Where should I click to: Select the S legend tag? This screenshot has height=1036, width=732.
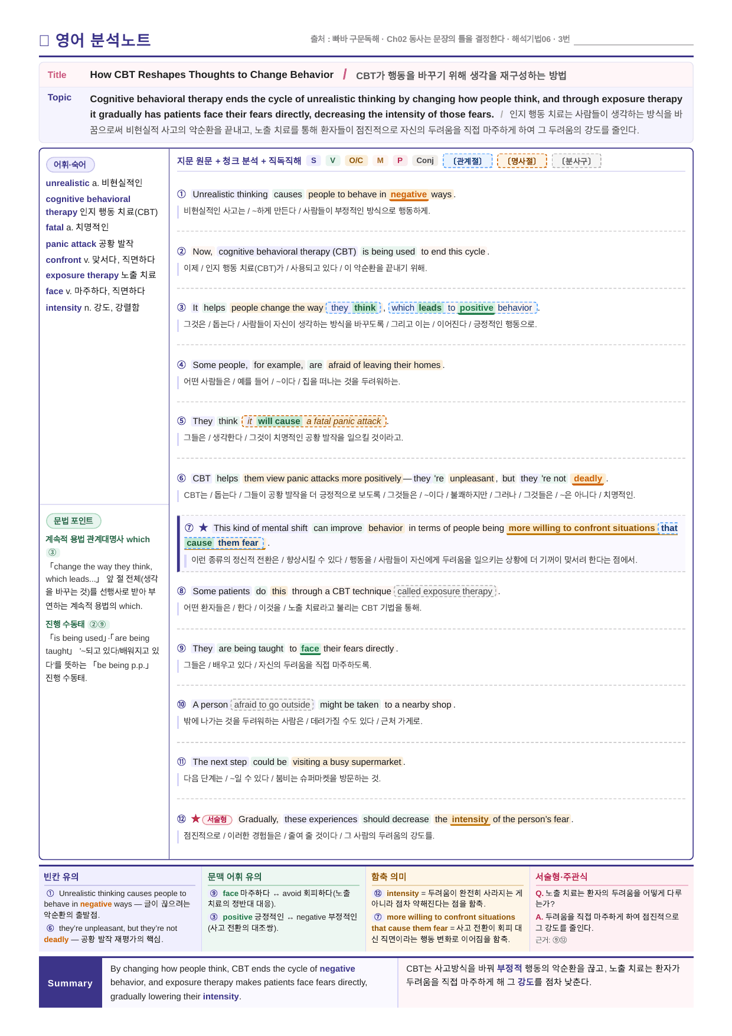click(x=313, y=161)
